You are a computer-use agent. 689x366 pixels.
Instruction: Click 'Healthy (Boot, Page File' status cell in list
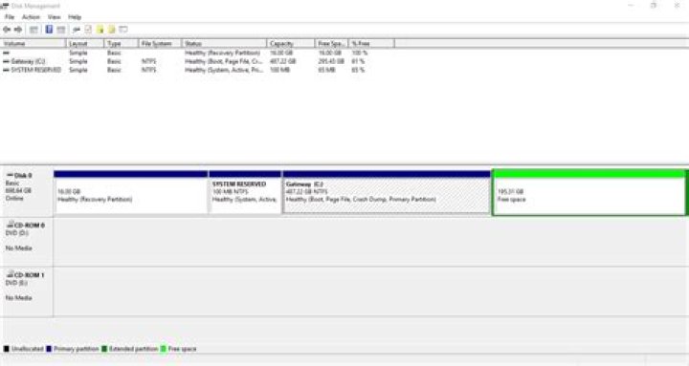(223, 61)
